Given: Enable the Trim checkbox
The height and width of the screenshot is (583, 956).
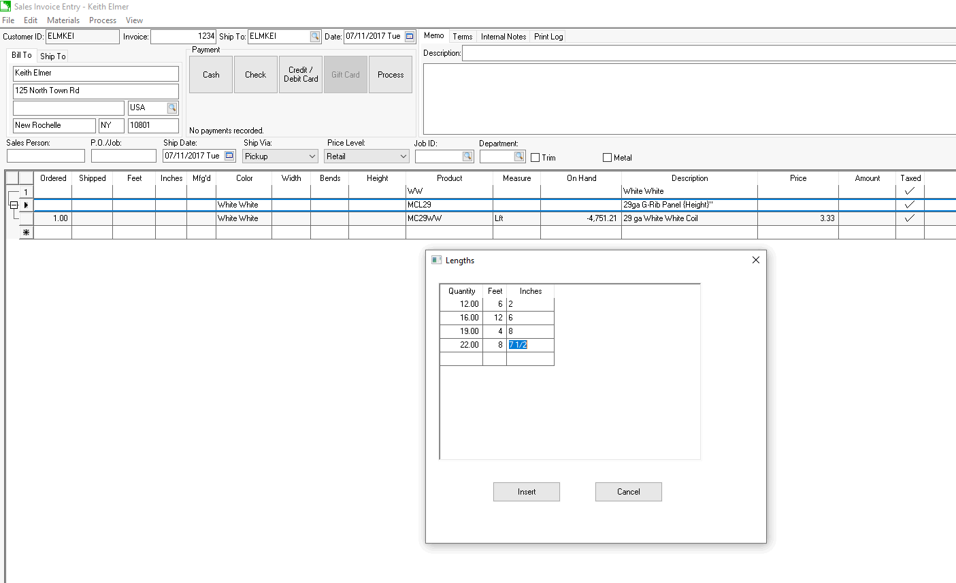Looking at the screenshot, I should pos(535,158).
